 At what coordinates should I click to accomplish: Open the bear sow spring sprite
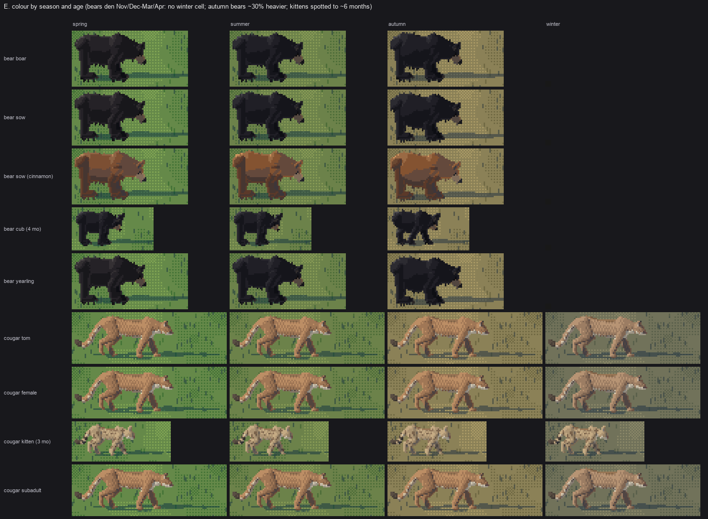(130, 117)
